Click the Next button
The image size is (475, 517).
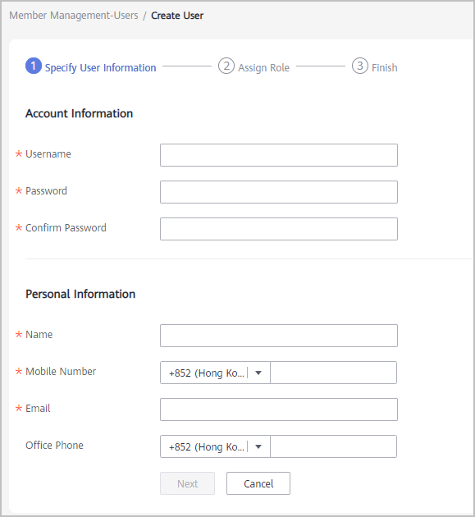[187, 483]
